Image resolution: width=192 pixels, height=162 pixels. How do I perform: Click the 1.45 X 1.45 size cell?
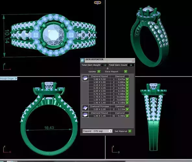tap(100, 116)
